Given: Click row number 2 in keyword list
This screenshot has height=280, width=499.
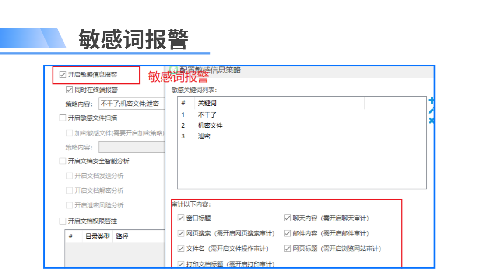Looking at the screenshot, I should (x=183, y=125).
